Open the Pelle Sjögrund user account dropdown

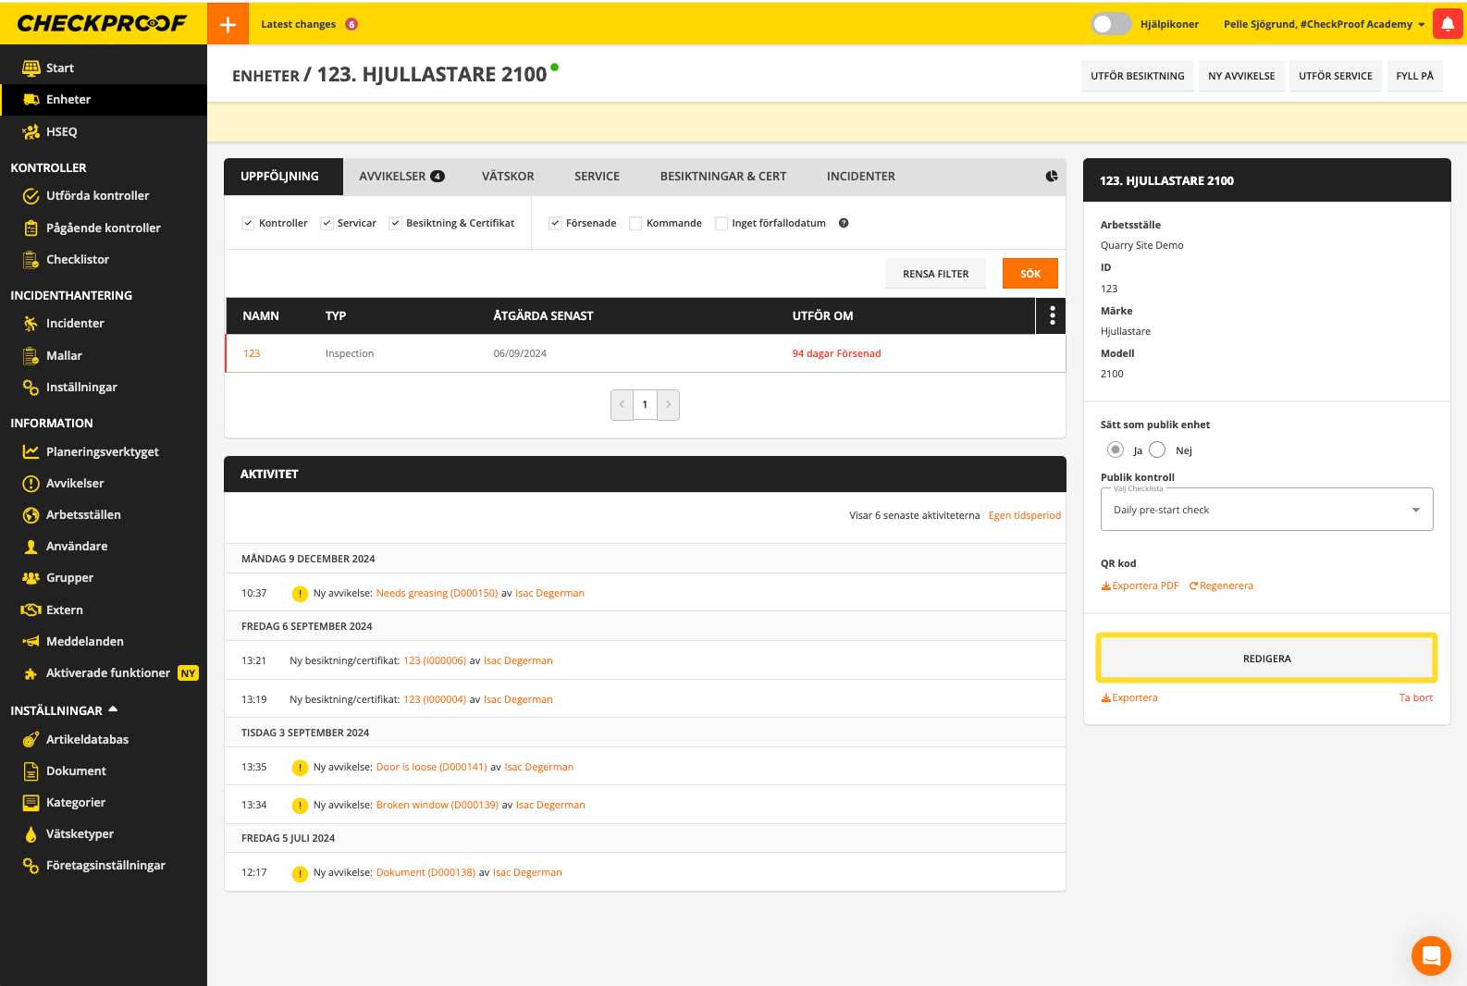coord(1324,24)
